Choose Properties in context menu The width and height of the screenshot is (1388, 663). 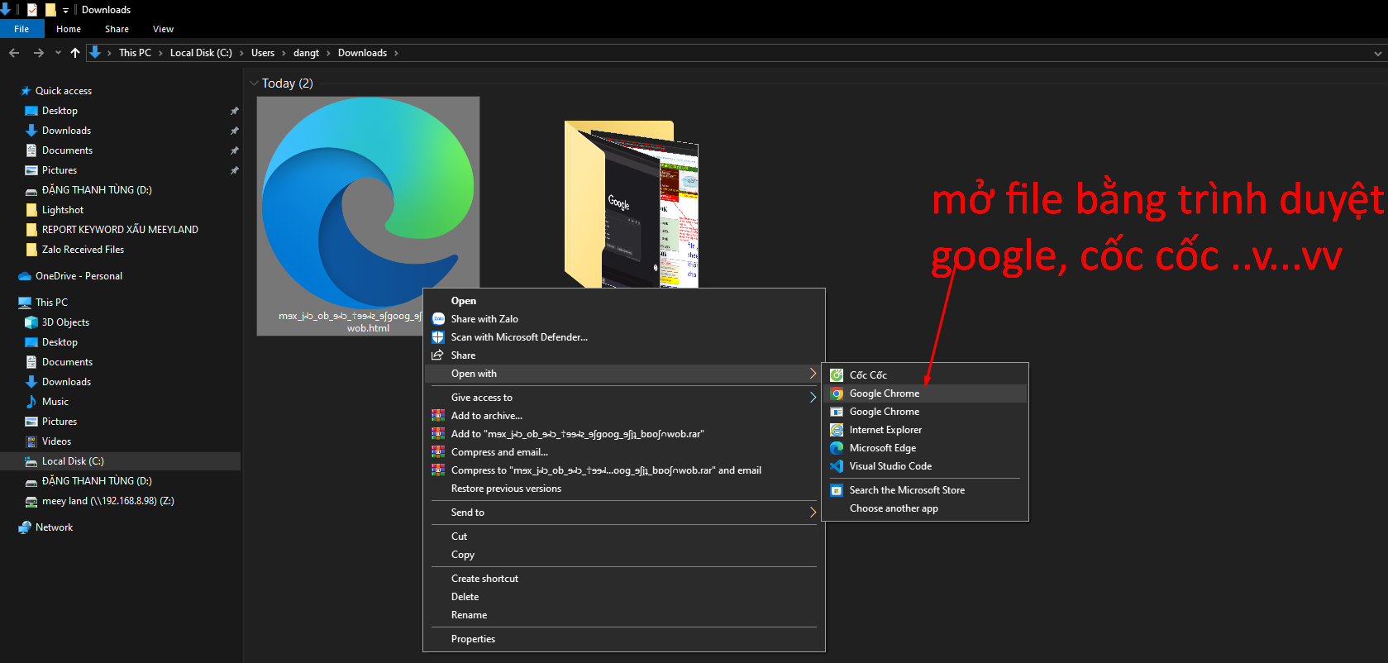pyautogui.click(x=624, y=639)
